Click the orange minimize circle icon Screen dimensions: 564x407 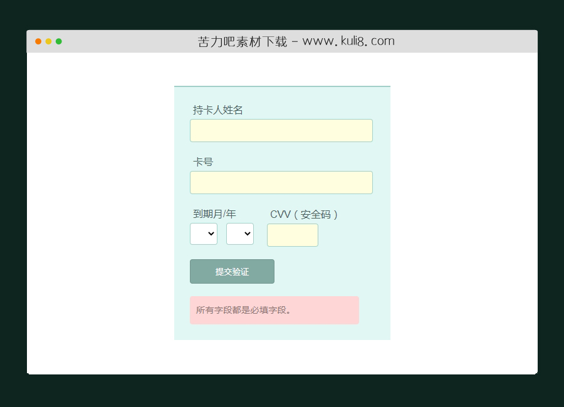(x=48, y=41)
